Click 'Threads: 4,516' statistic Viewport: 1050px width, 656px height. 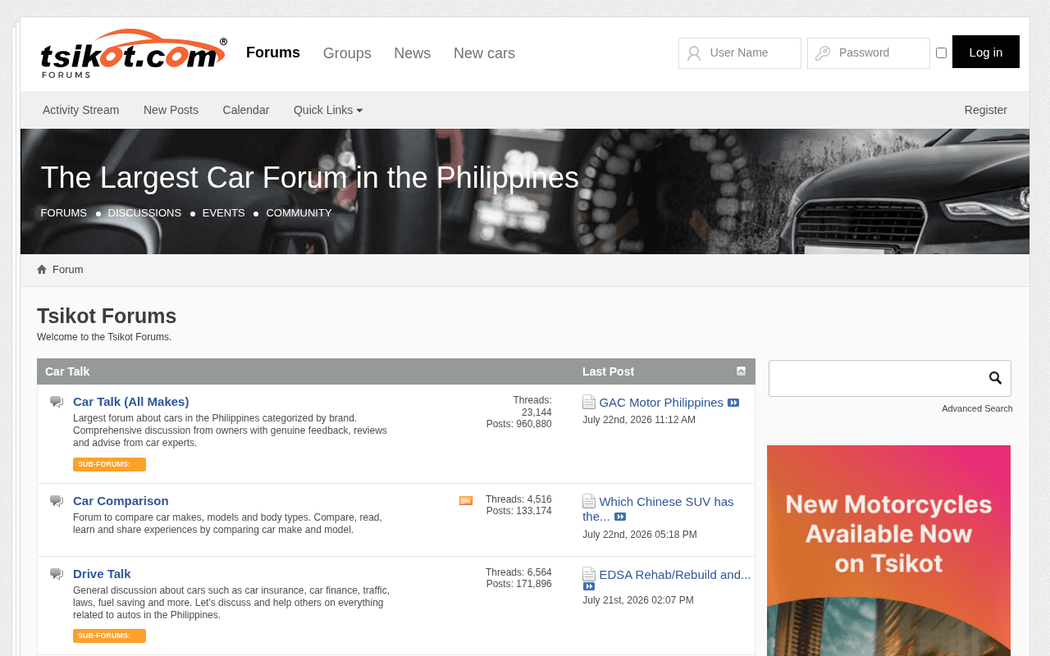click(x=518, y=499)
